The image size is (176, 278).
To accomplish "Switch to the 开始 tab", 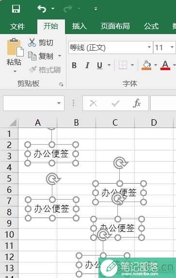I will point(51,26).
